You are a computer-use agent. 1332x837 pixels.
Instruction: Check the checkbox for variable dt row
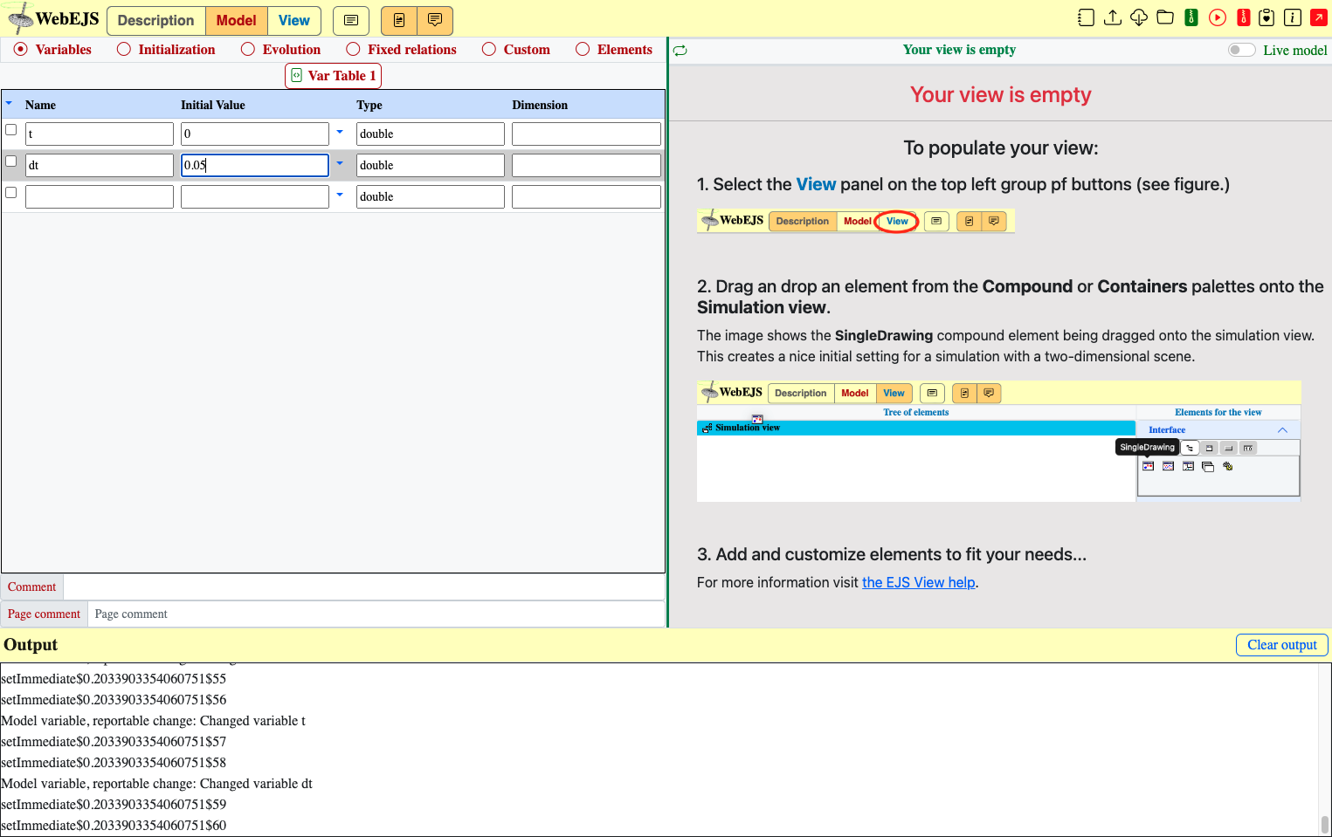[11, 161]
